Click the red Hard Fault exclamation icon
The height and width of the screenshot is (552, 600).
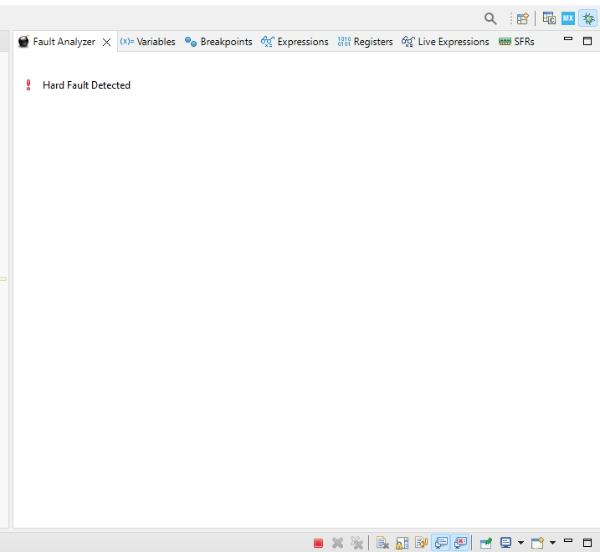pos(28,85)
